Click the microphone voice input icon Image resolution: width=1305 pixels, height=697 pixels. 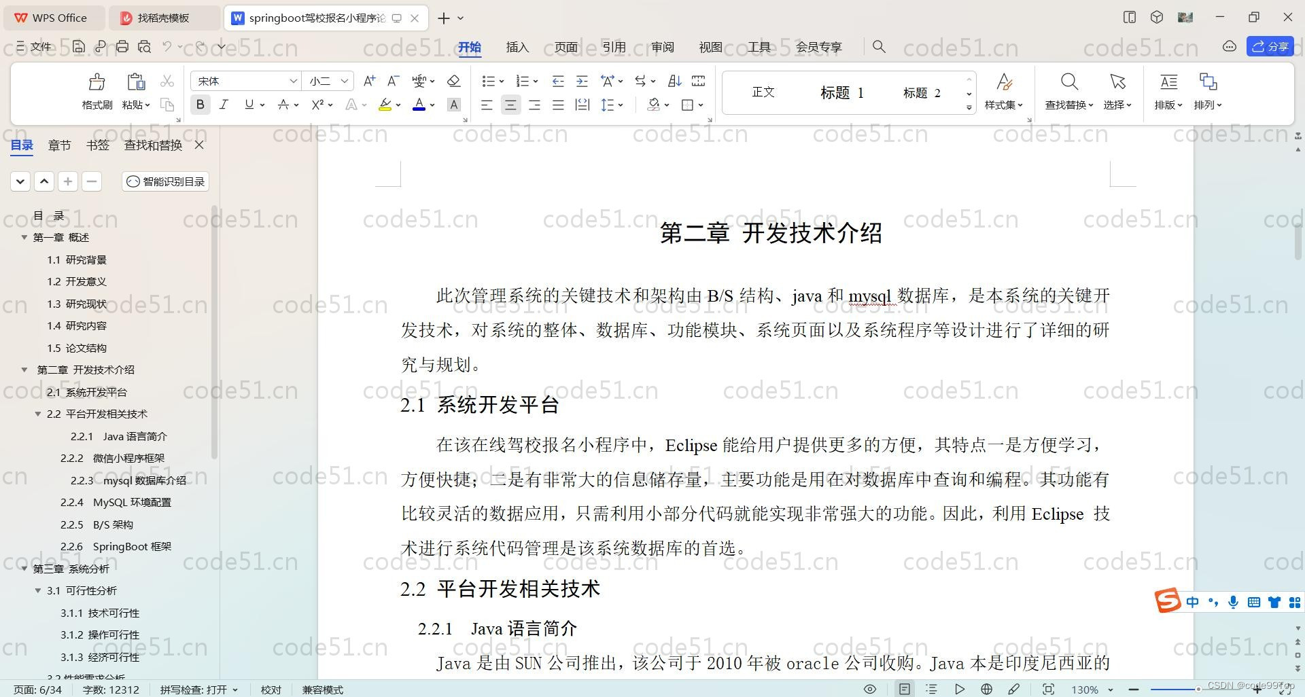1233,602
